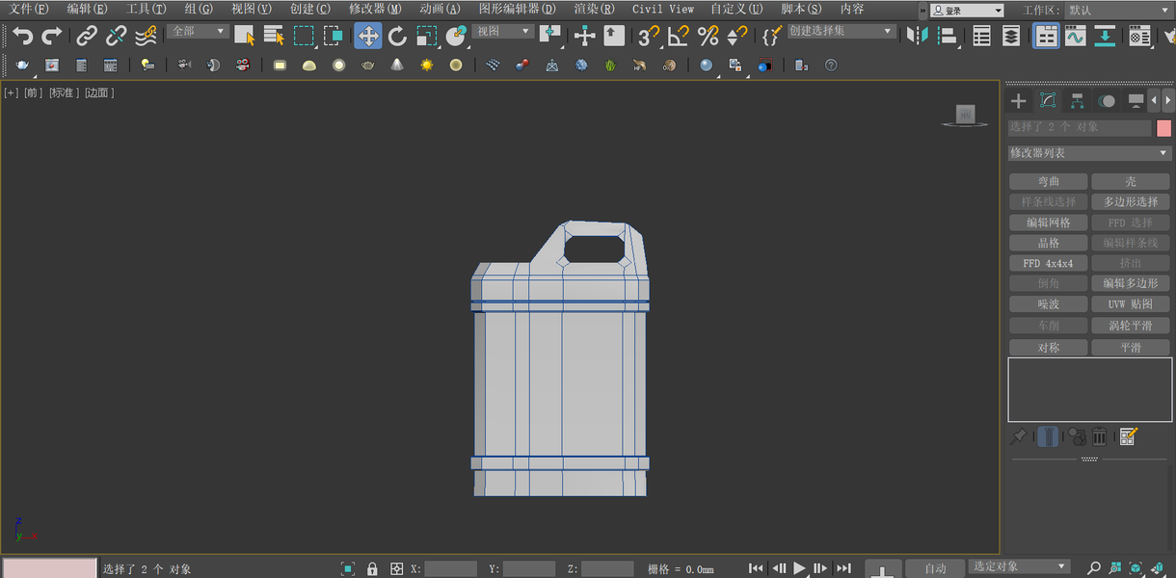The width and height of the screenshot is (1176, 578).
Task: Open the 修改器列表 modifier list dropdown
Action: (1088, 153)
